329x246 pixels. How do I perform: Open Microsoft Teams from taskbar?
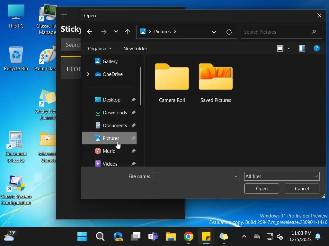pyautogui.click(x=153, y=237)
